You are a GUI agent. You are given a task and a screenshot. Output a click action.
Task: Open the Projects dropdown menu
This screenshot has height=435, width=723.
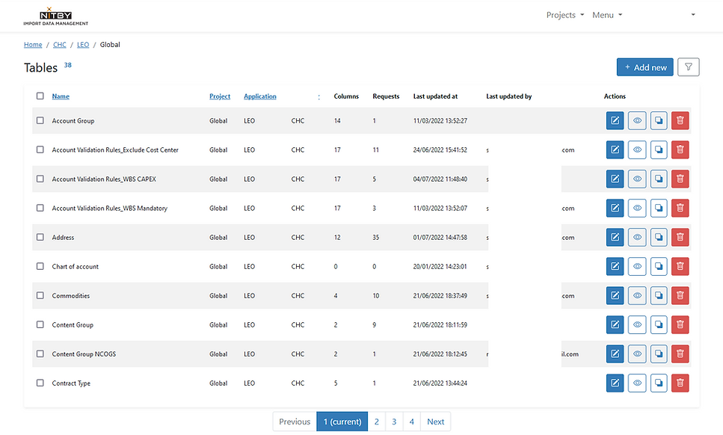pyautogui.click(x=564, y=15)
